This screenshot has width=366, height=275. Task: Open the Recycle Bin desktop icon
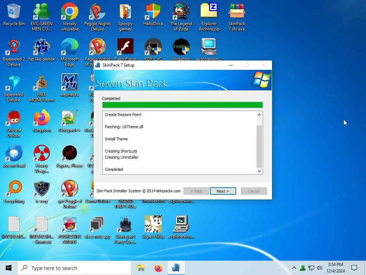pyautogui.click(x=14, y=15)
